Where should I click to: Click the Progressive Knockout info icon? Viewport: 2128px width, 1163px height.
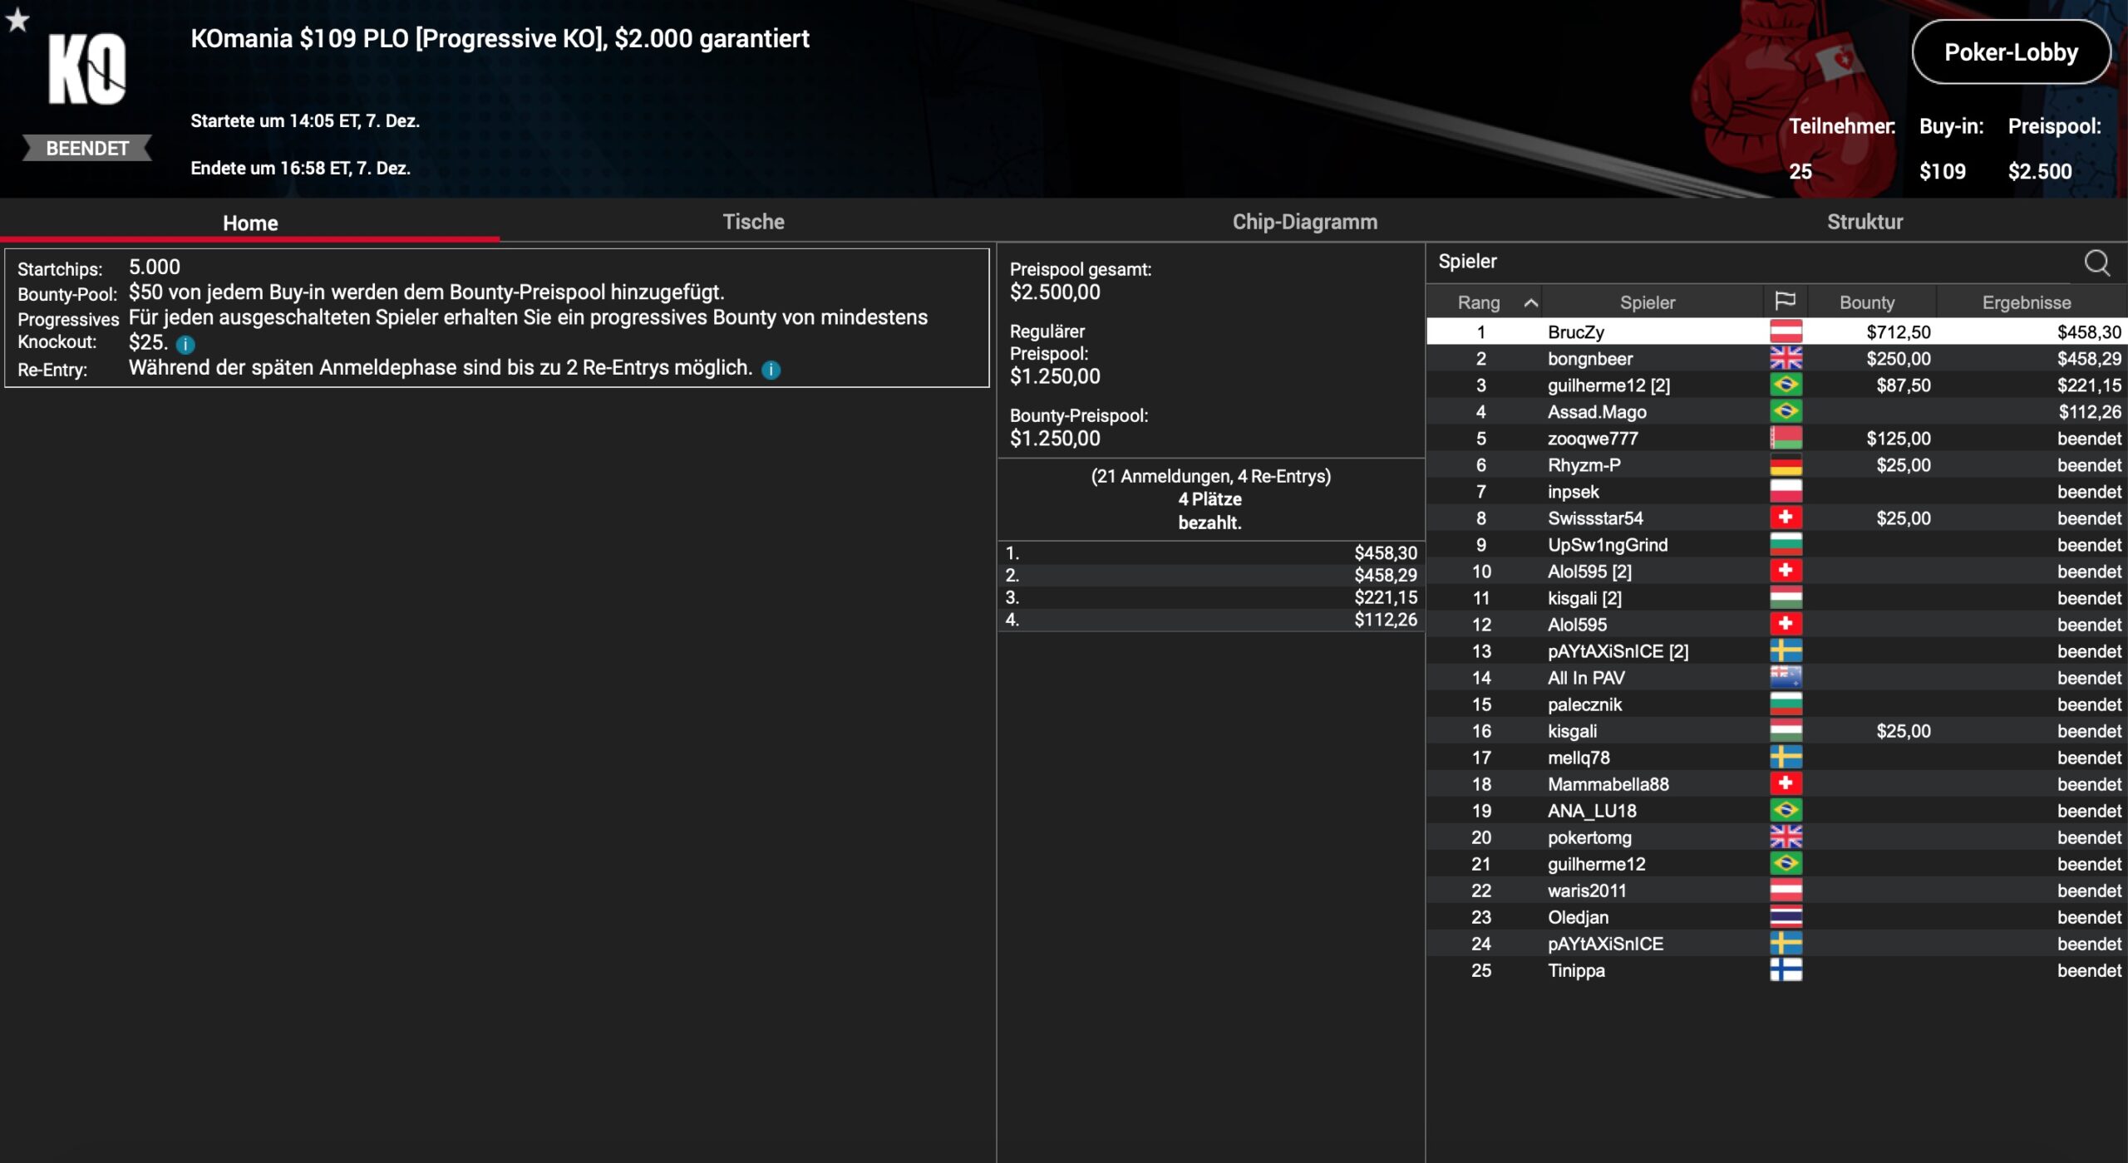pyautogui.click(x=185, y=344)
